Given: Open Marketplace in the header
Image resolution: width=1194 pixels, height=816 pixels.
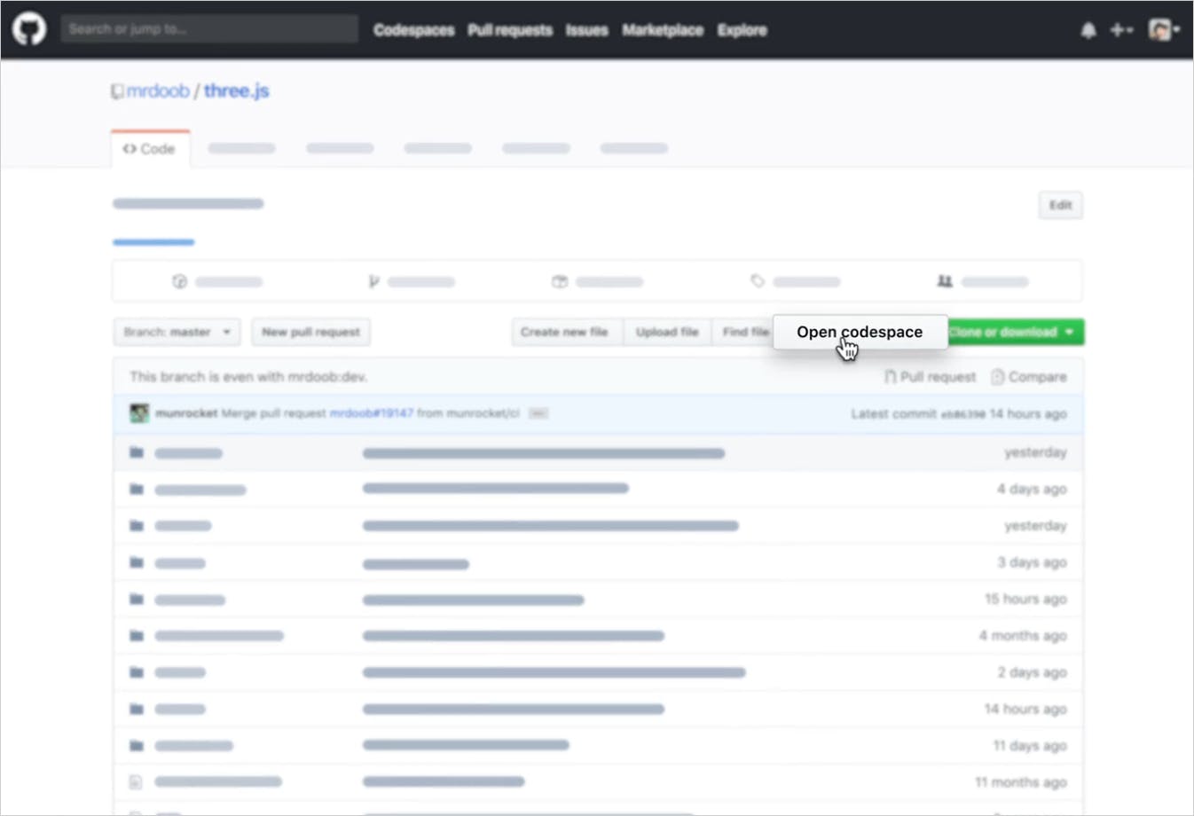Looking at the screenshot, I should pyautogui.click(x=663, y=30).
